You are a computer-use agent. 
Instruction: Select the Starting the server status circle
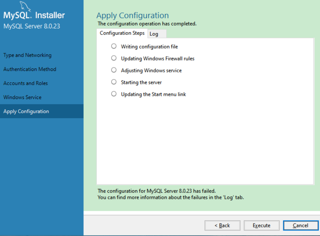pyautogui.click(x=114, y=82)
